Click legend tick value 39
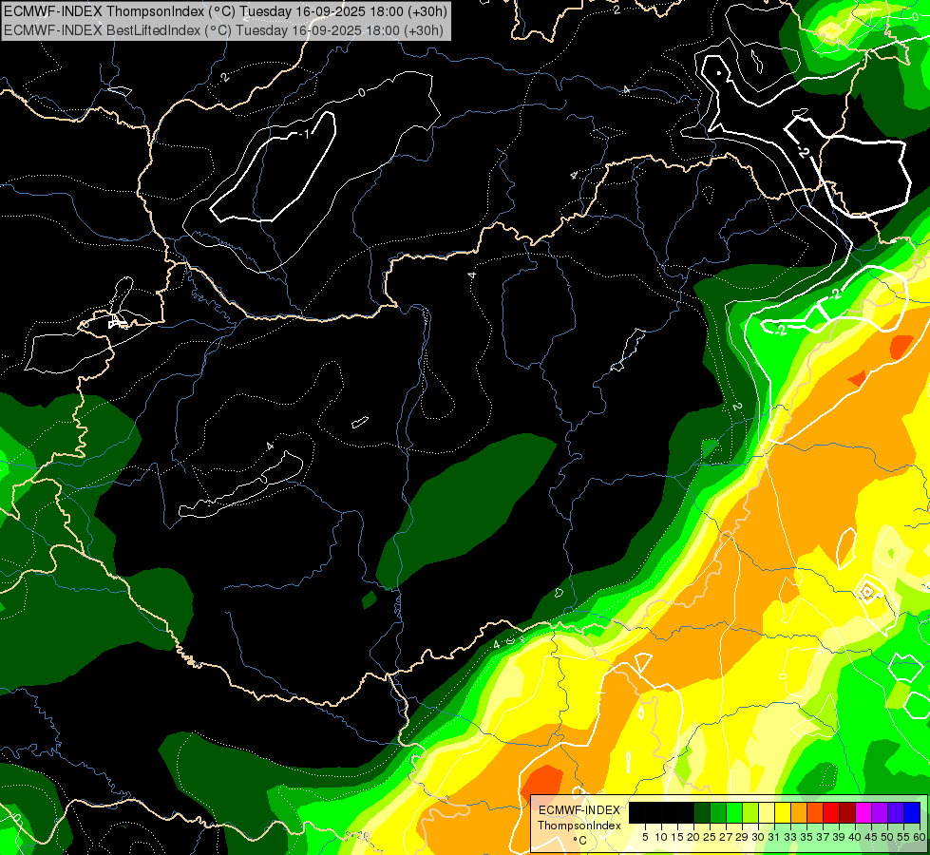 coord(839,837)
